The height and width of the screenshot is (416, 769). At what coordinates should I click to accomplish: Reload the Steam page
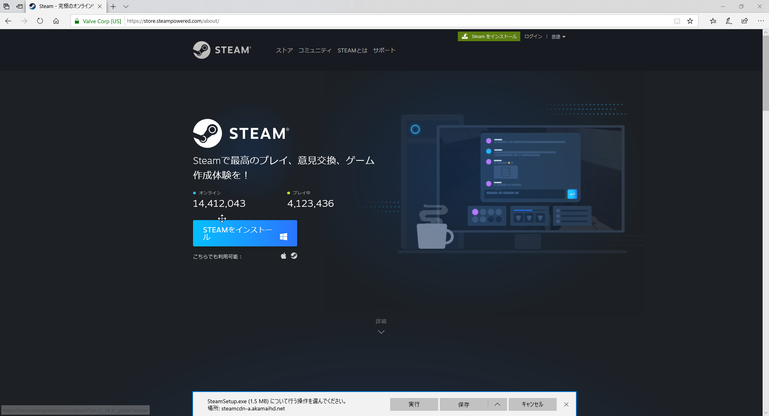[40, 21]
